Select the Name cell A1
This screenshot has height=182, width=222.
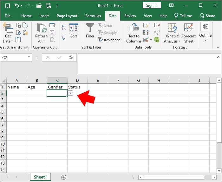pyautogui.click(x=16, y=87)
